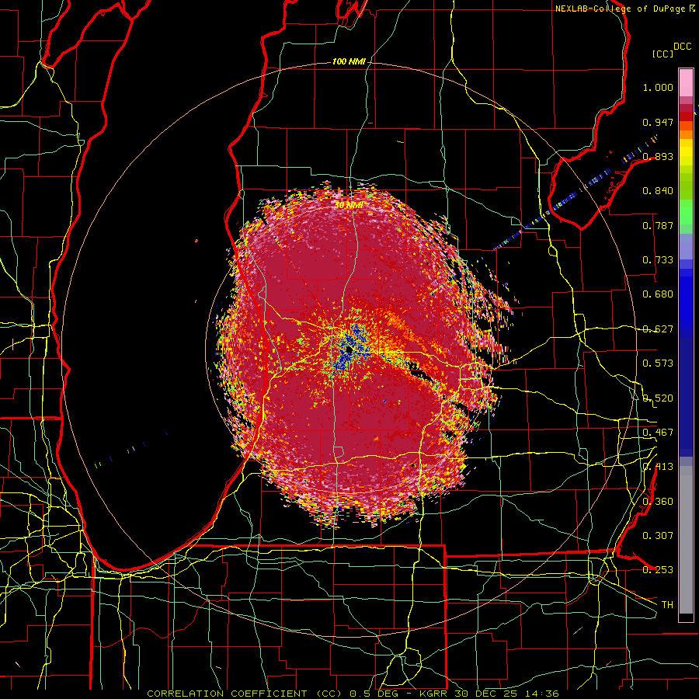Select the 0.627 legend value

coord(658,329)
